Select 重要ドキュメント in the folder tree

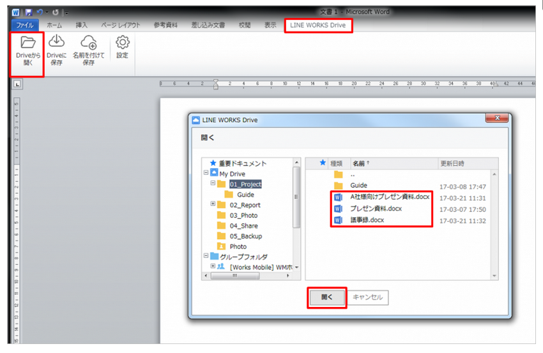coord(242,163)
